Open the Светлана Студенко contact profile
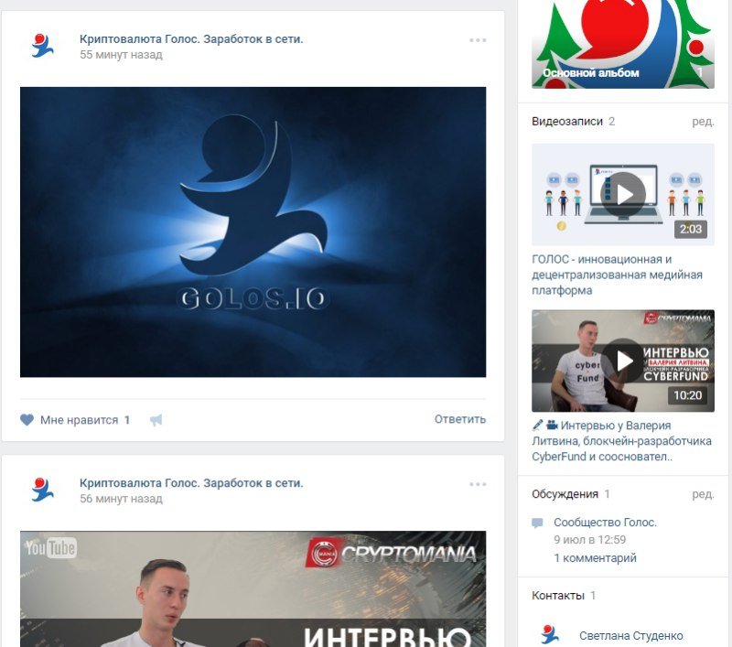The image size is (732, 647). pos(630,635)
